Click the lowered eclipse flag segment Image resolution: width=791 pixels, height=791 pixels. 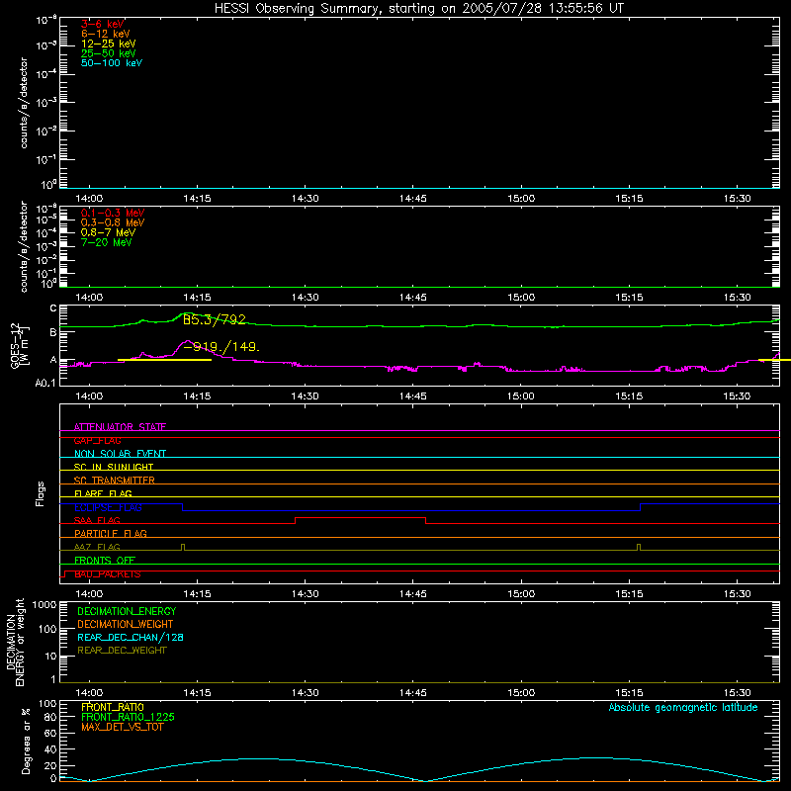point(411,510)
